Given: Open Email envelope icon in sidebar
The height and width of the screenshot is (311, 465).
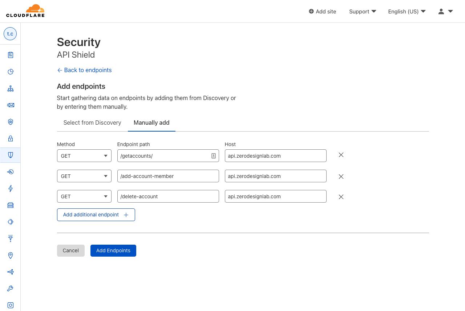Looking at the screenshot, I should (11, 105).
